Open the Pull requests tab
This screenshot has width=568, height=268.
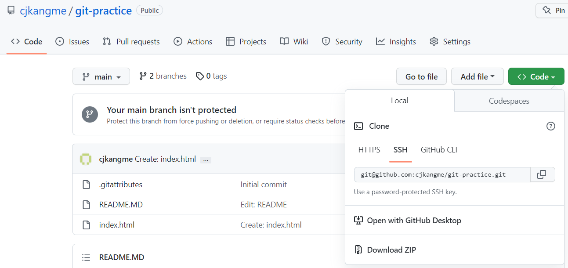point(131,42)
